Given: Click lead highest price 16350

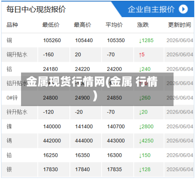Looking at the screenshot, I should pos(82,155).
